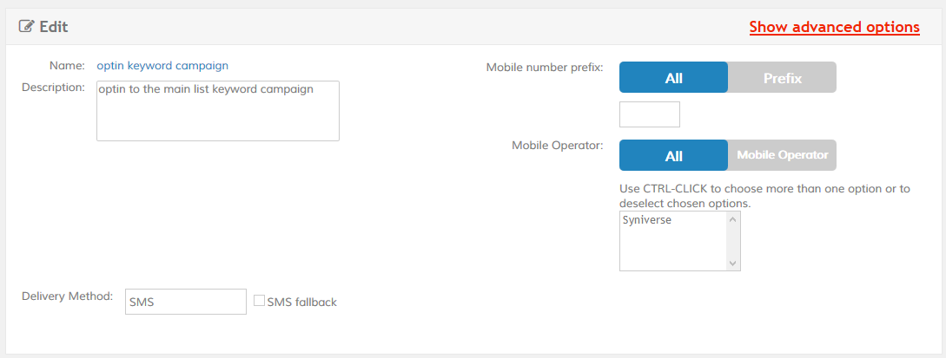Switch to specific Mobile Operator option
The width and height of the screenshot is (946, 358).
(x=782, y=156)
